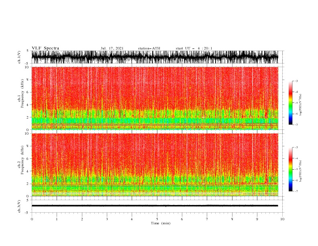Viewport: 318px width, 246px height.
Task: Click the ch.3 flat waveform trace
Action: (155, 206)
